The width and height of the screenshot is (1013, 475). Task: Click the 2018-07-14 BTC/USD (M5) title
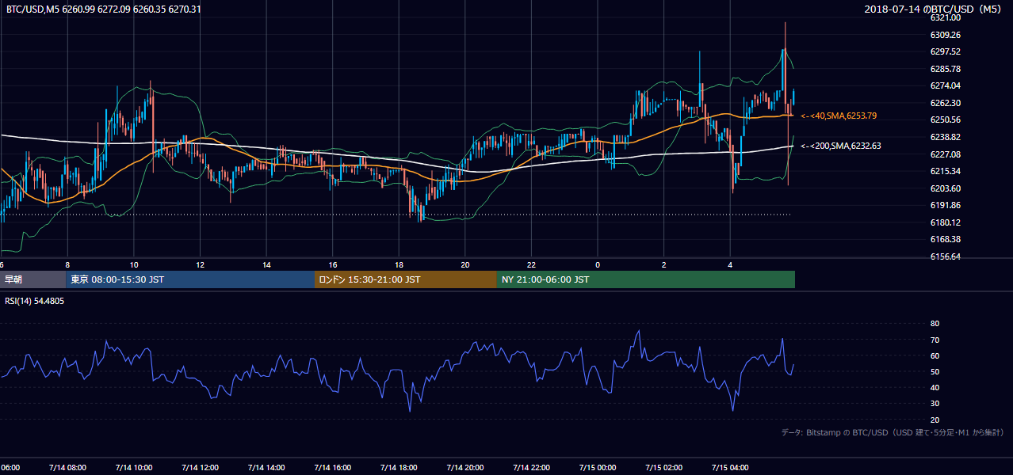coord(935,9)
